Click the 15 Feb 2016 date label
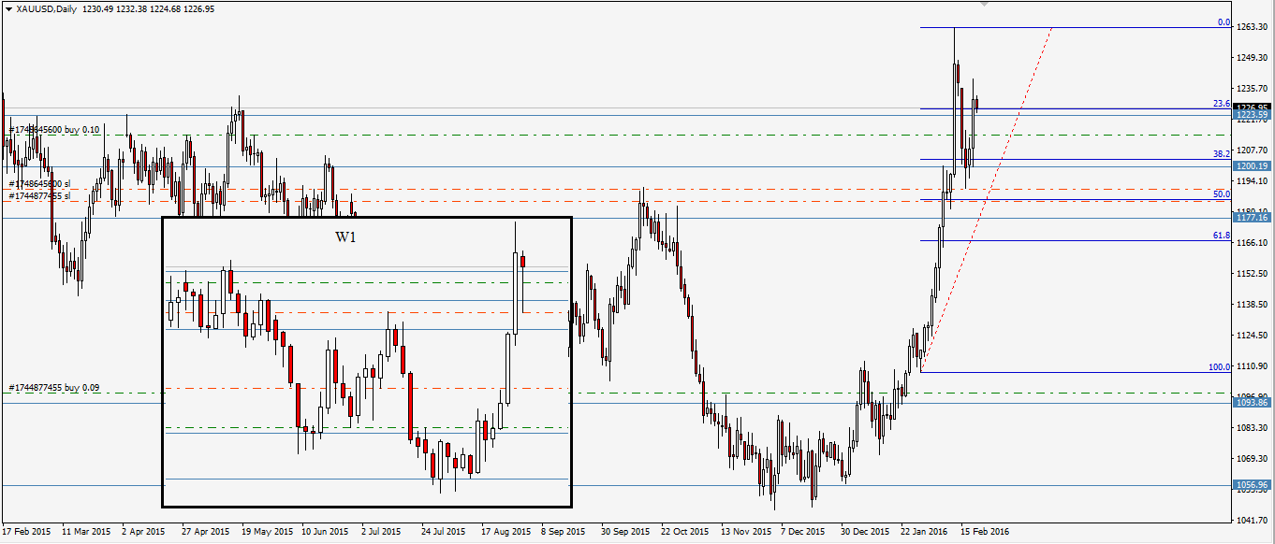 tap(983, 532)
